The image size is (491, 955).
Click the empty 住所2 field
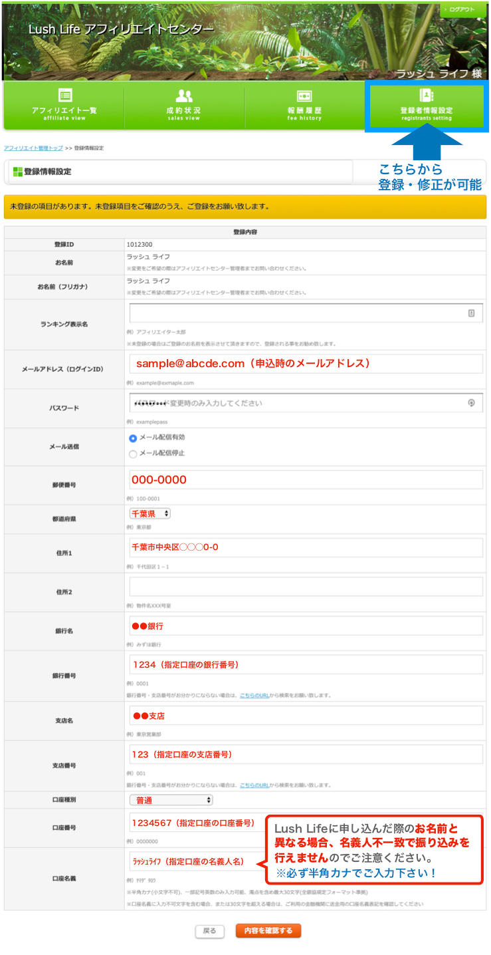(x=306, y=587)
